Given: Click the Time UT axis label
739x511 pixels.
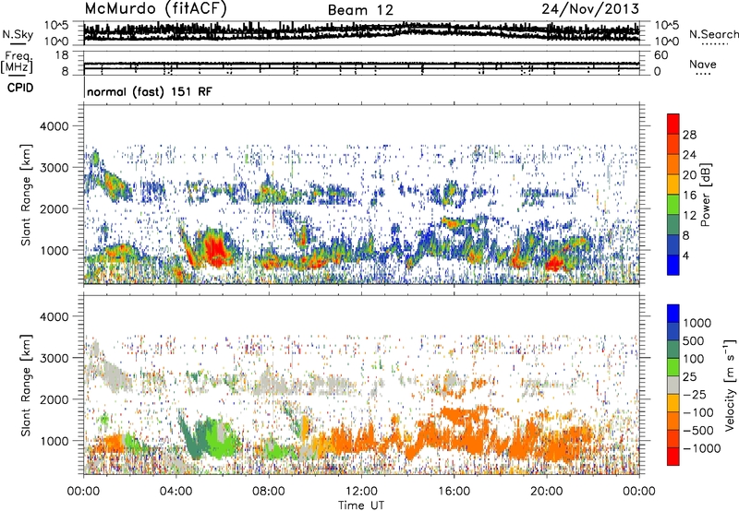Looking at the screenshot, I should 361,505.
